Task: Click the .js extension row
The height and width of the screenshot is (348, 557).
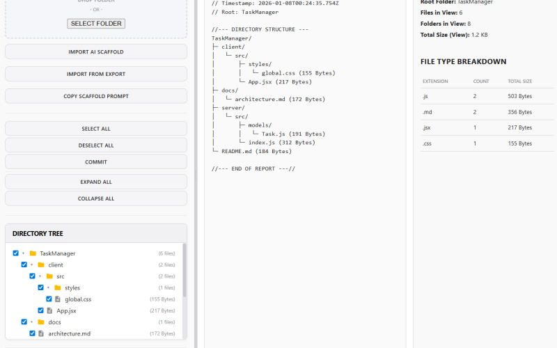Action: [x=487, y=96]
